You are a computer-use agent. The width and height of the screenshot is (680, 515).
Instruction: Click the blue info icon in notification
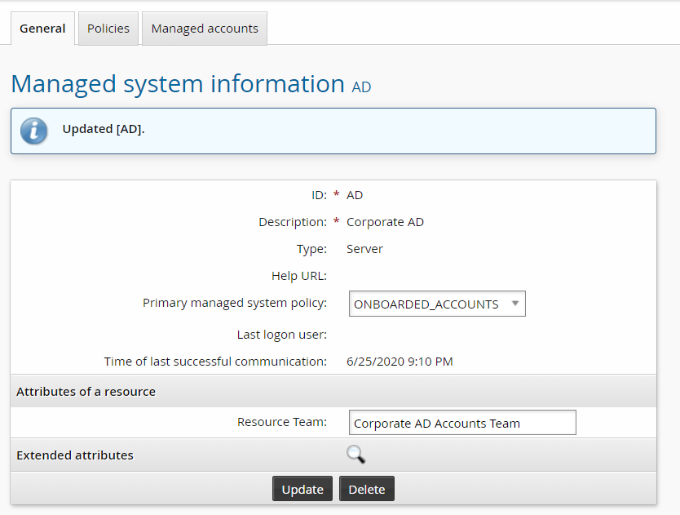(34, 131)
